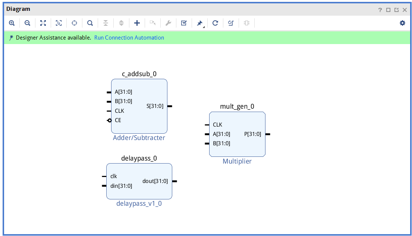Click the Diagram panel title
412x236 pixels.
click(18, 9)
